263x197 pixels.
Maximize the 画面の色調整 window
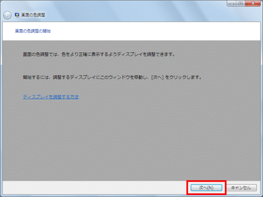[241, 3]
